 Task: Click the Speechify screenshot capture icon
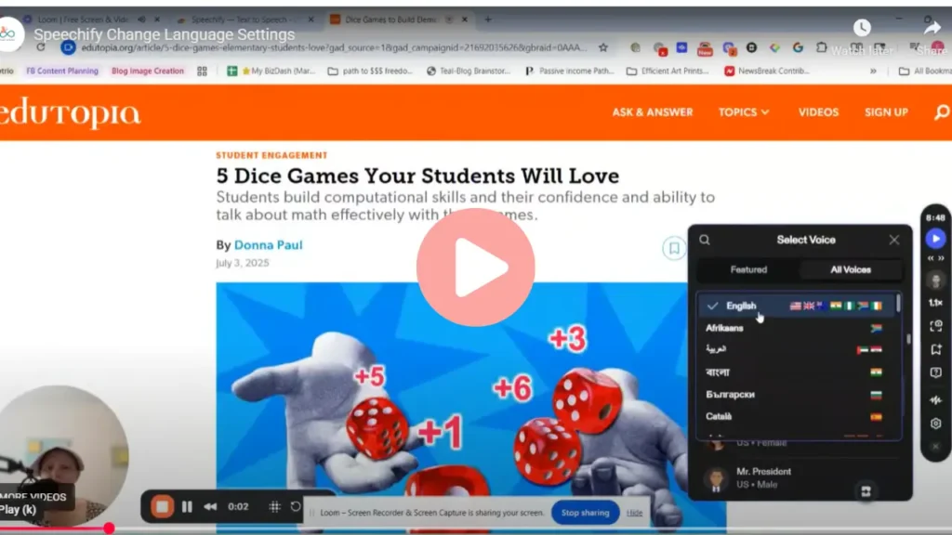coord(935,326)
